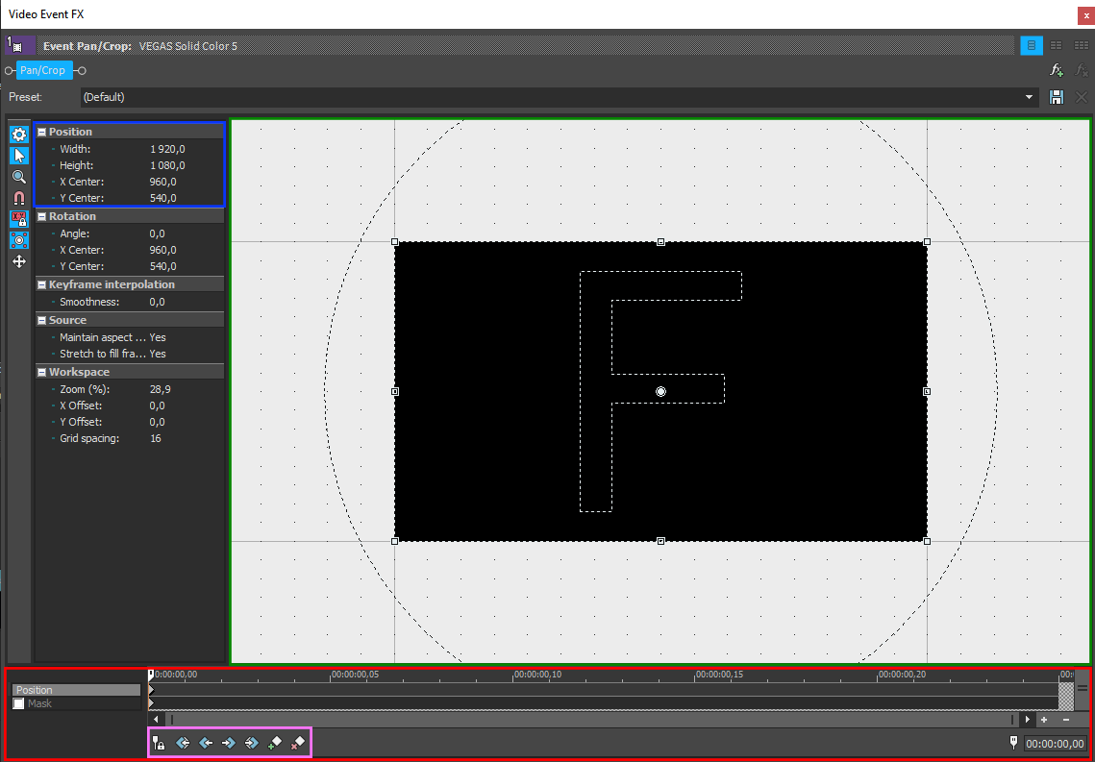Click the Pan/Crop chain tab

pyautogui.click(x=43, y=70)
